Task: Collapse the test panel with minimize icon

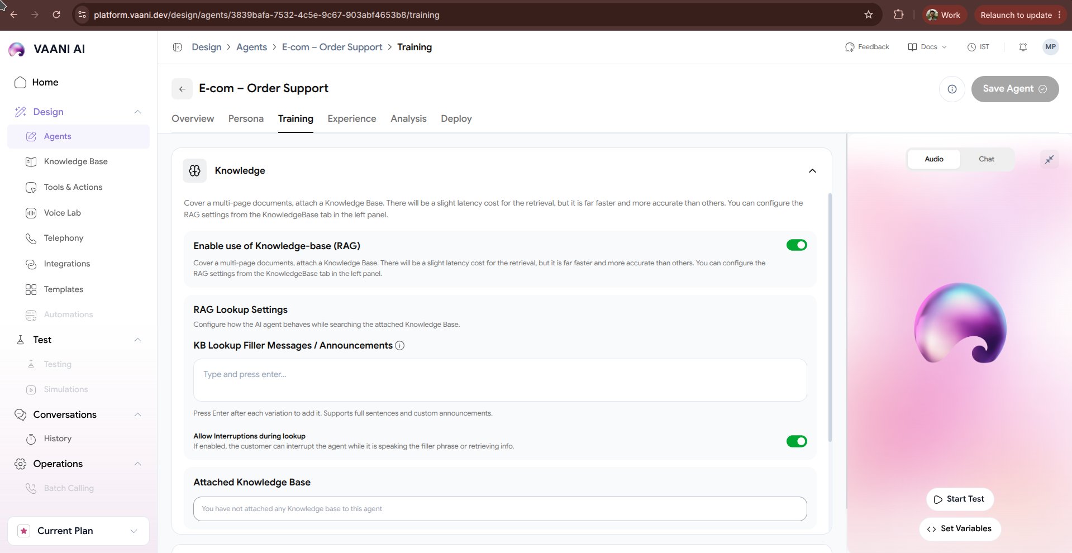Action: tap(1049, 159)
